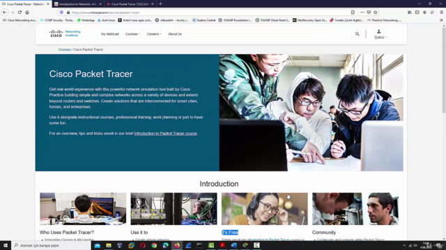Open File Explorer from taskbar

pos(109,245)
